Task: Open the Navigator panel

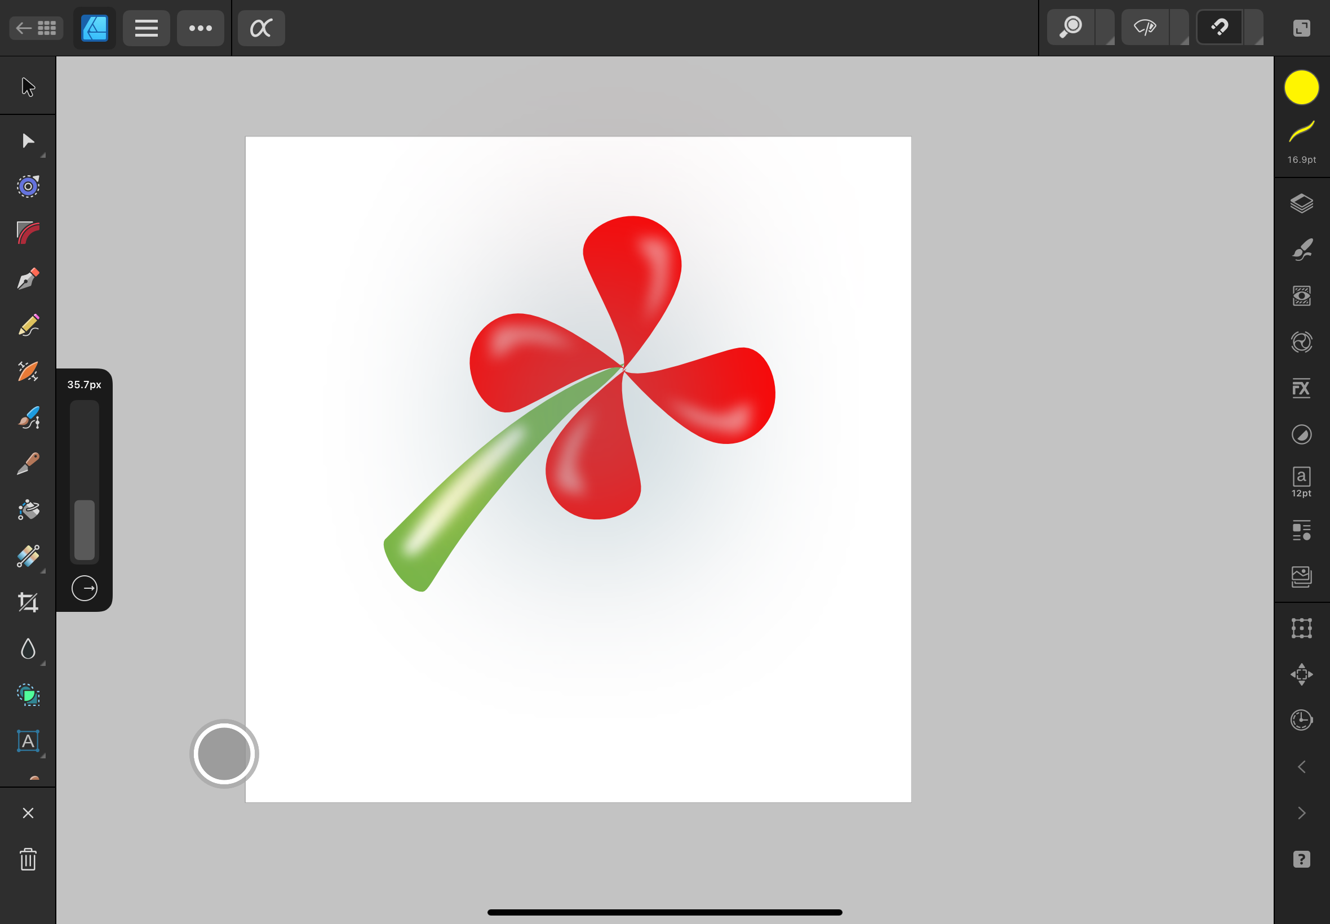Action: [x=1302, y=674]
